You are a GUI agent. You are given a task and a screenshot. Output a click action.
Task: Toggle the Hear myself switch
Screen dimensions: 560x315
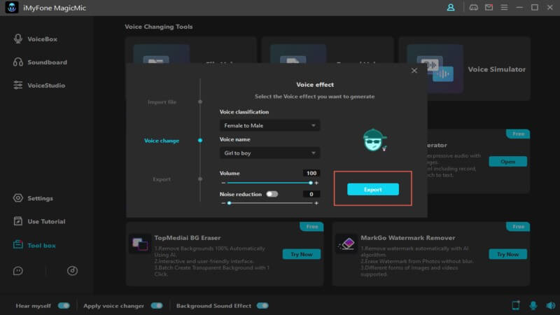point(64,306)
